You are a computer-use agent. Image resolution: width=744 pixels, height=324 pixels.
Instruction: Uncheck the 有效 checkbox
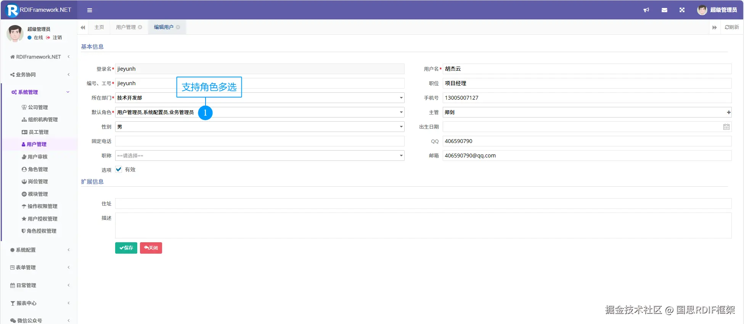tap(119, 169)
